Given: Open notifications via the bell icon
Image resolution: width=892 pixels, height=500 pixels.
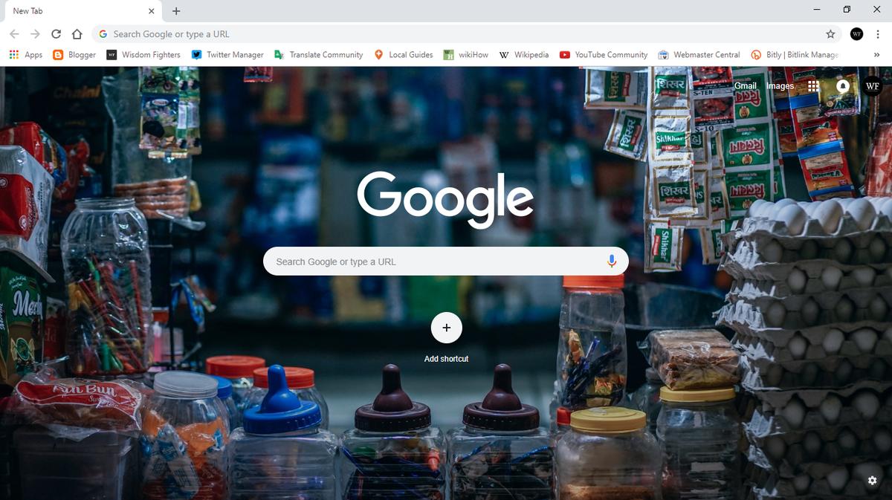Looking at the screenshot, I should point(843,85).
